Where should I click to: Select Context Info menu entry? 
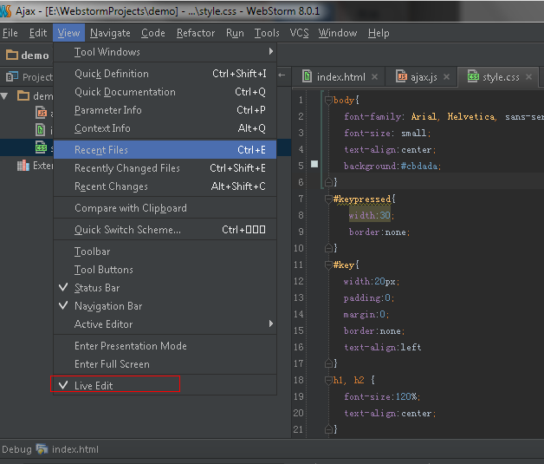pyautogui.click(x=165, y=128)
